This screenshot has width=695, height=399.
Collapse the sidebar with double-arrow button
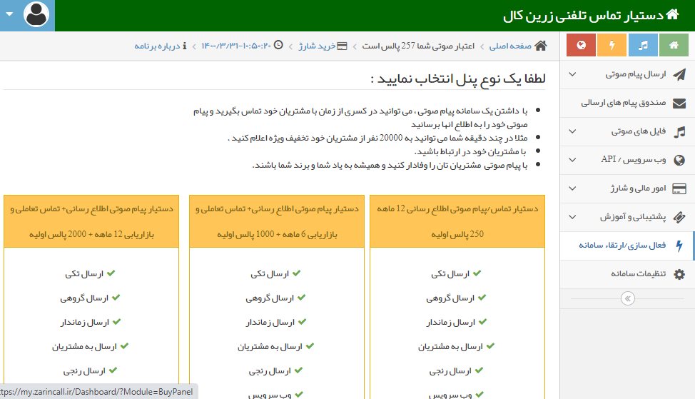pyautogui.click(x=628, y=298)
